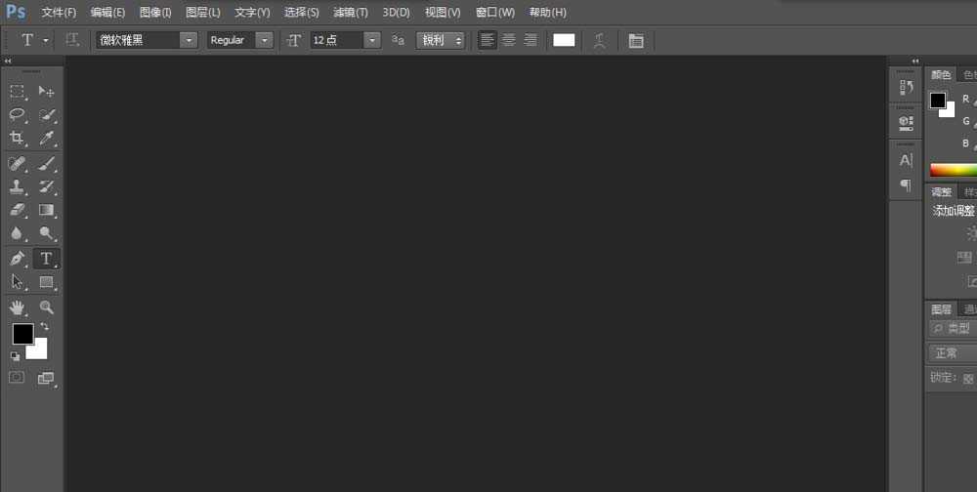The height and width of the screenshot is (492, 977).
Task: Select the Gradient tool
Action: click(x=46, y=210)
